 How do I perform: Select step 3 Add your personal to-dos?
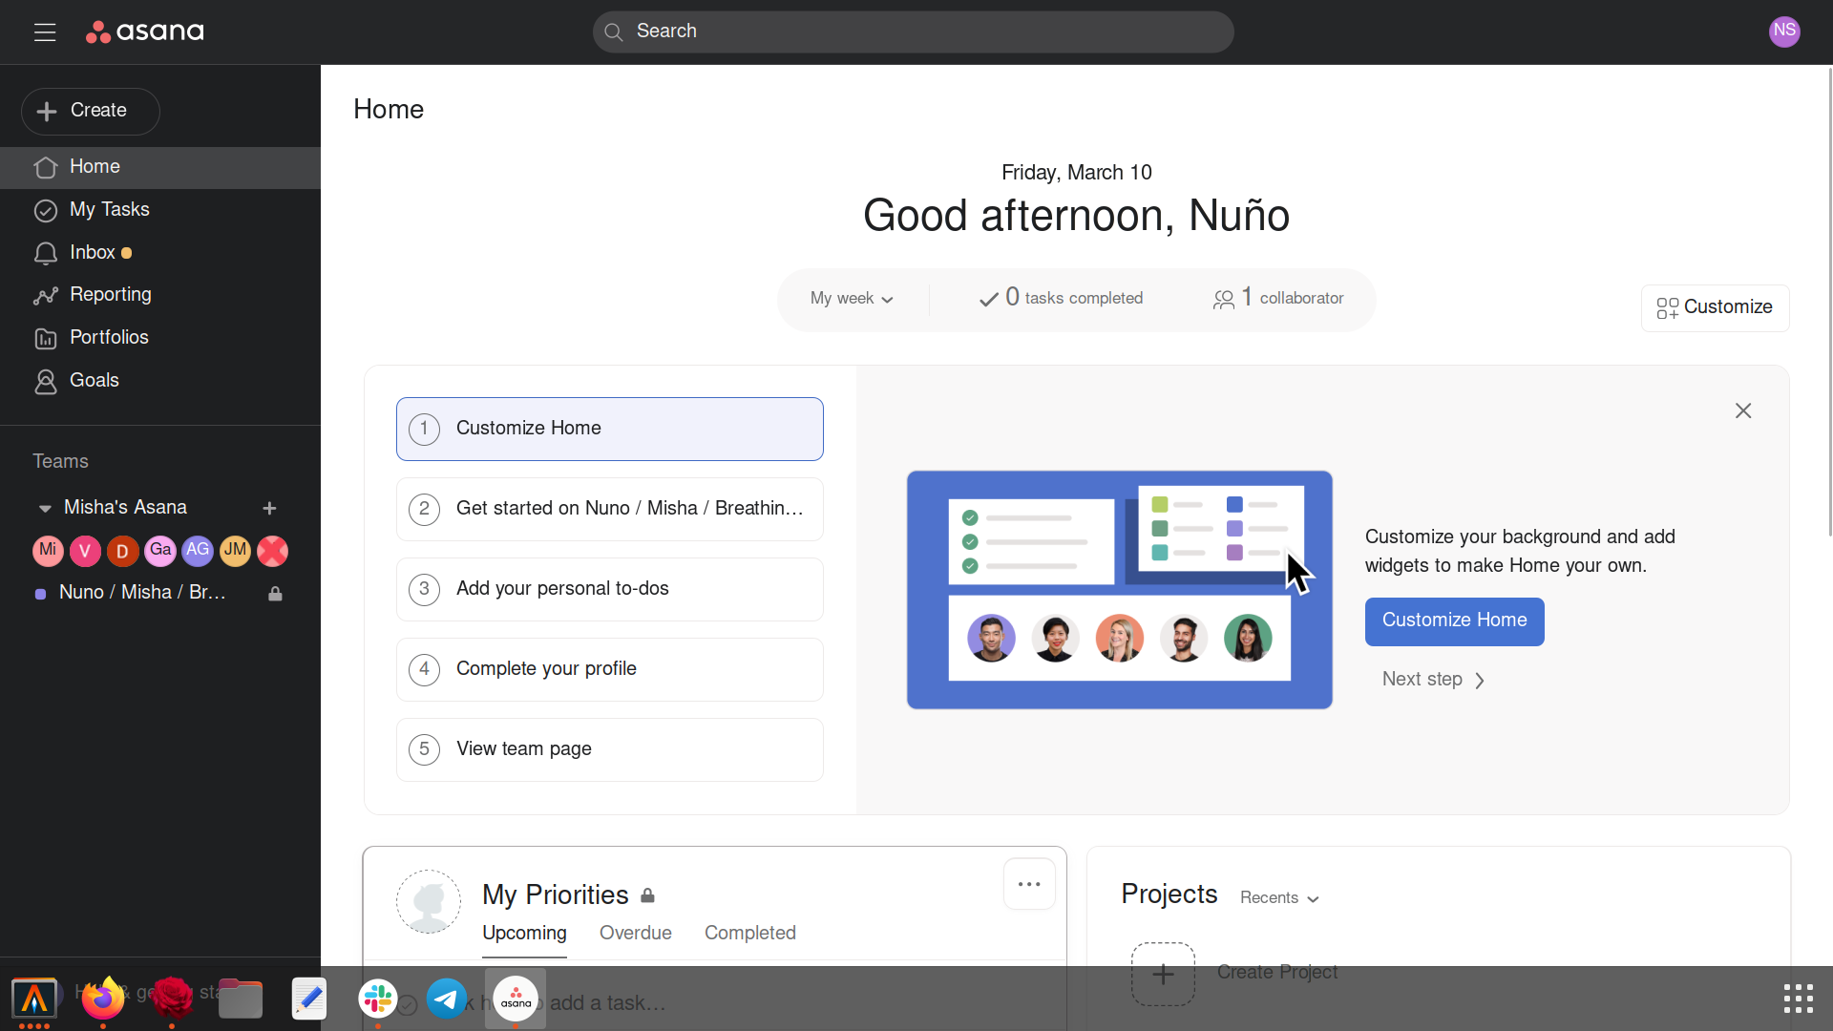(609, 589)
